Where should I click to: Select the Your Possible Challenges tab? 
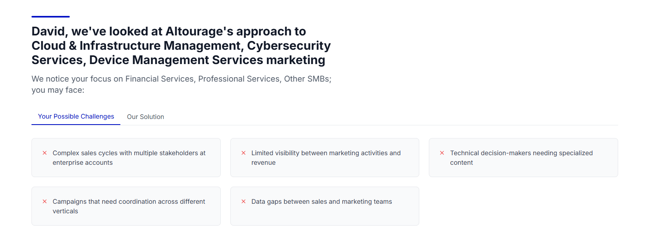click(x=76, y=117)
